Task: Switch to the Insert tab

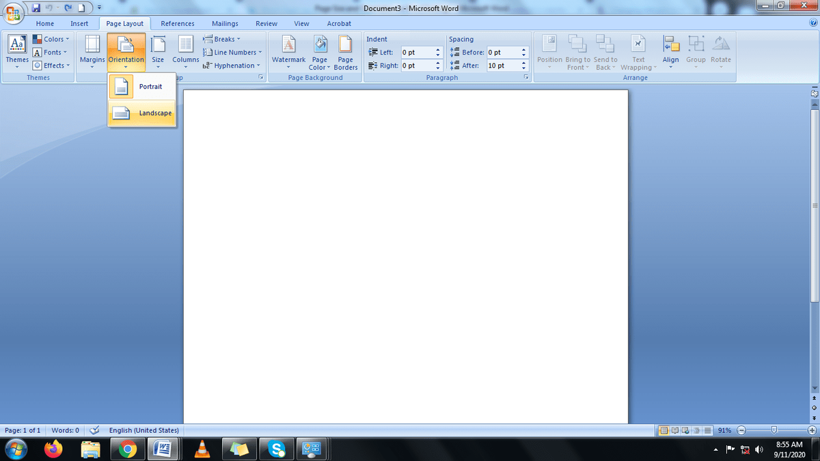Action: click(79, 24)
